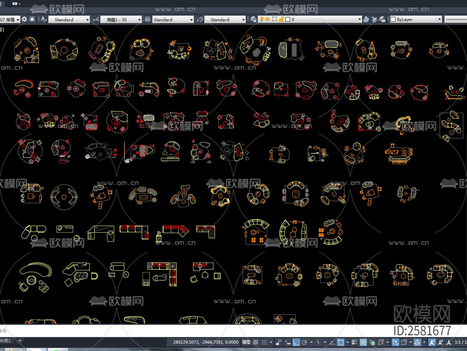This screenshot has height=351, width=467.
Task: Toggle dynamic input in status bar
Action: pos(287,342)
